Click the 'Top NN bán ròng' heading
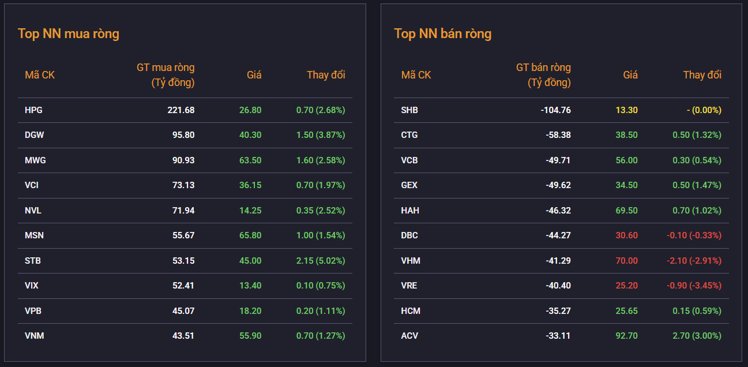This screenshot has width=748, height=367. 443,33
